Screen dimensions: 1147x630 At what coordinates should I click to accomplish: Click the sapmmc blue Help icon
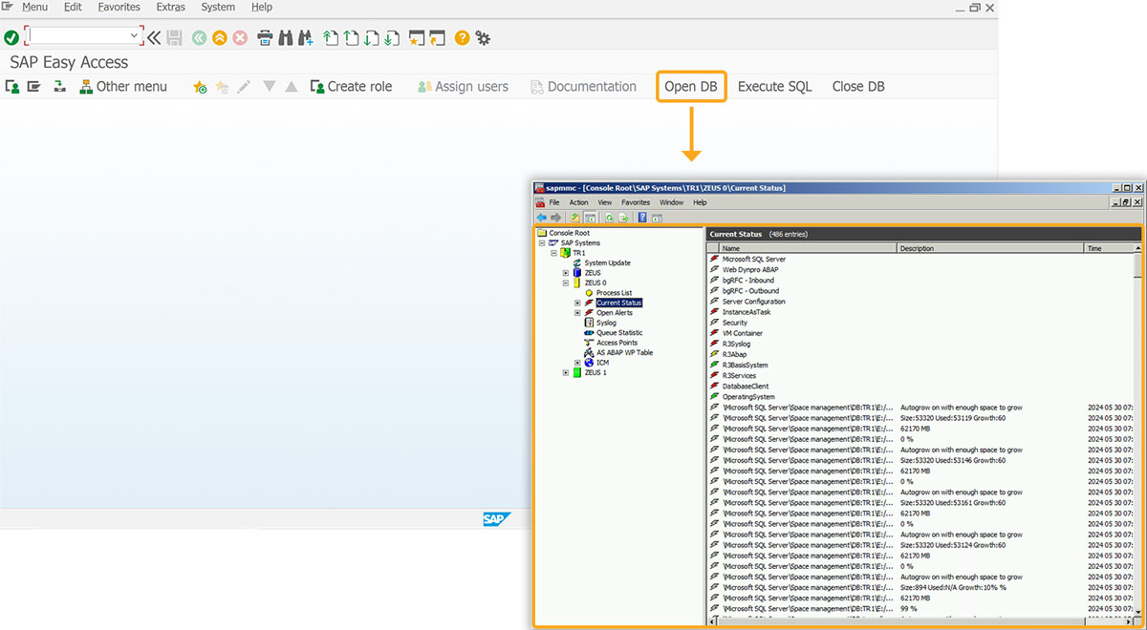(642, 218)
